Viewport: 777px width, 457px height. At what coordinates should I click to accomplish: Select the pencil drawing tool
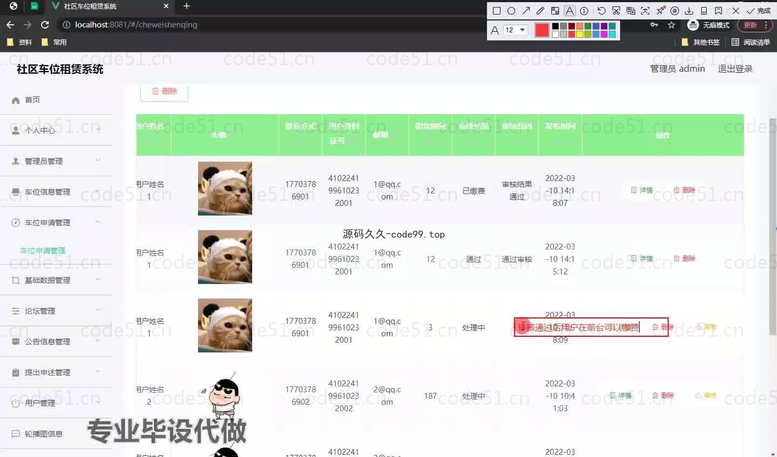tap(540, 11)
